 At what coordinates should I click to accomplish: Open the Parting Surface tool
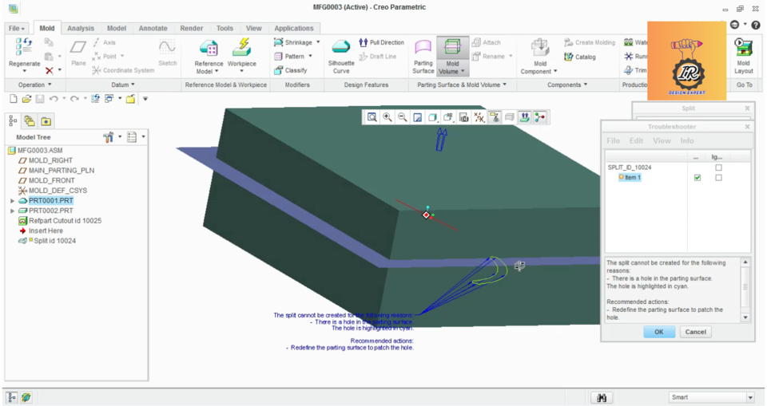point(423,57)
